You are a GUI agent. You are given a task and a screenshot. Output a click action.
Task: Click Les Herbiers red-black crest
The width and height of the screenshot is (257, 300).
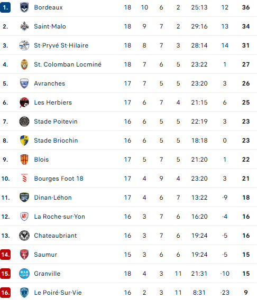coord(24,102)
